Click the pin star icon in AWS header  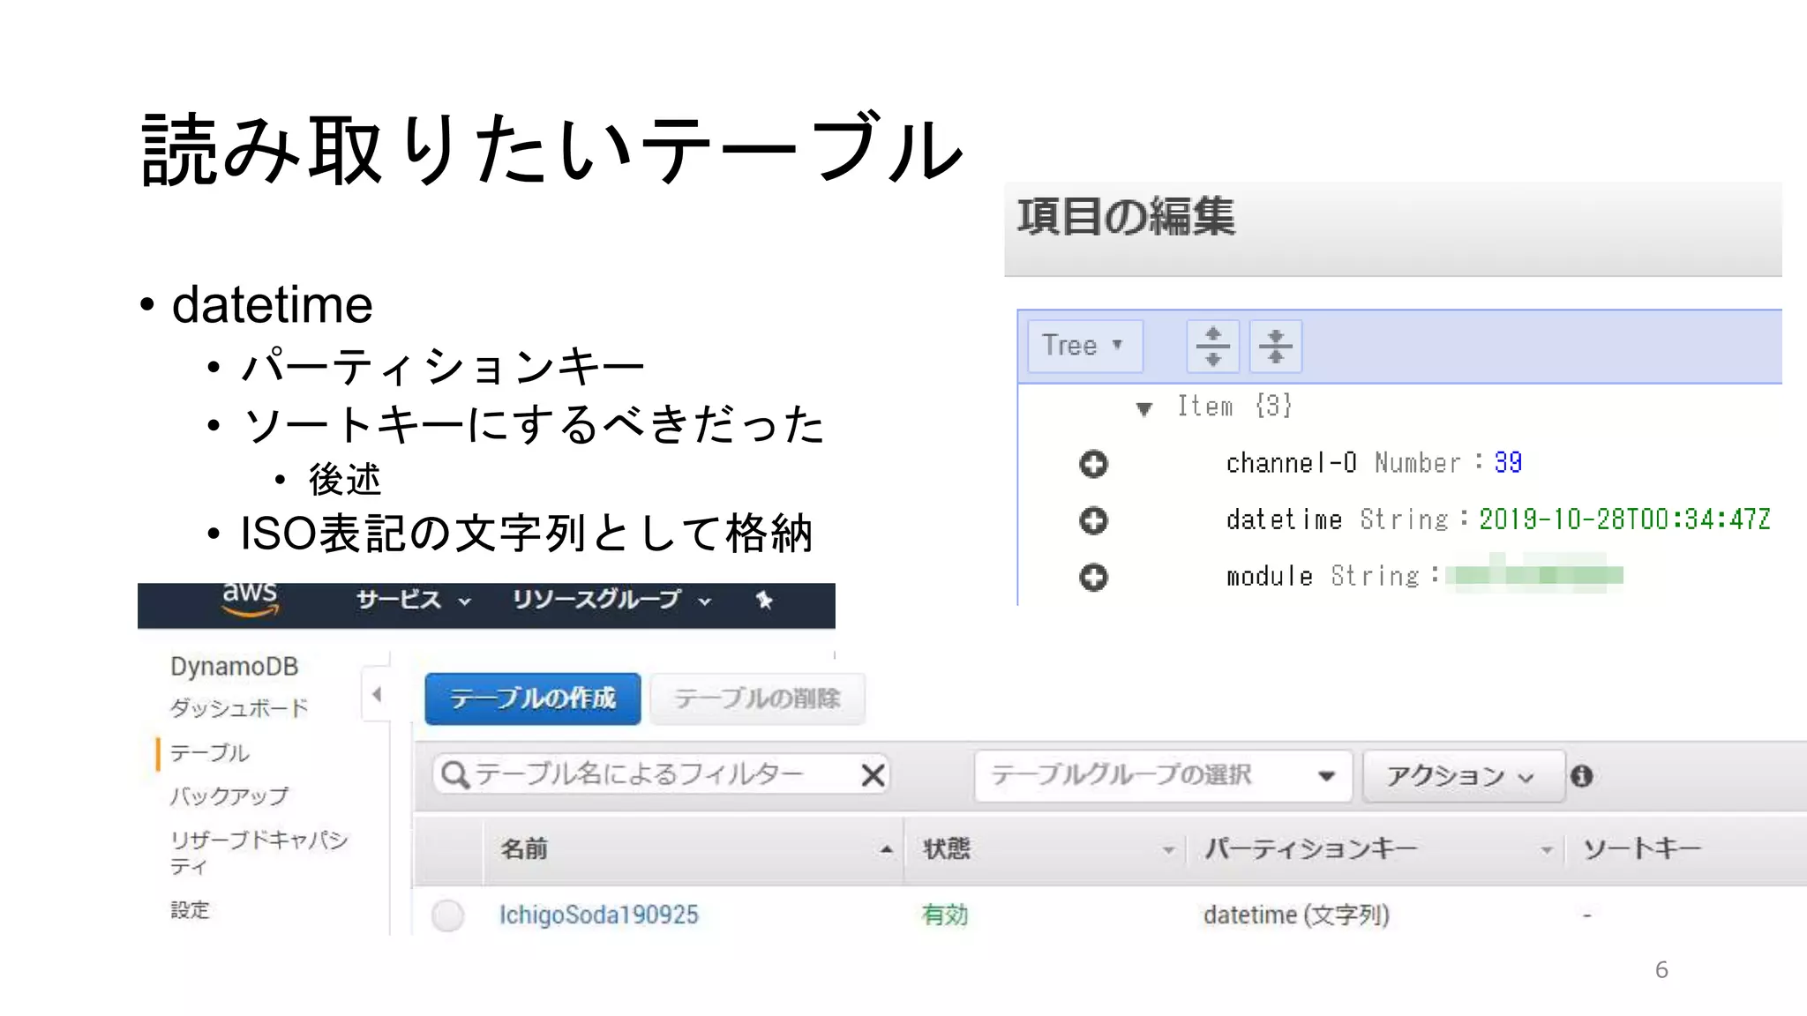coord(764,601)
